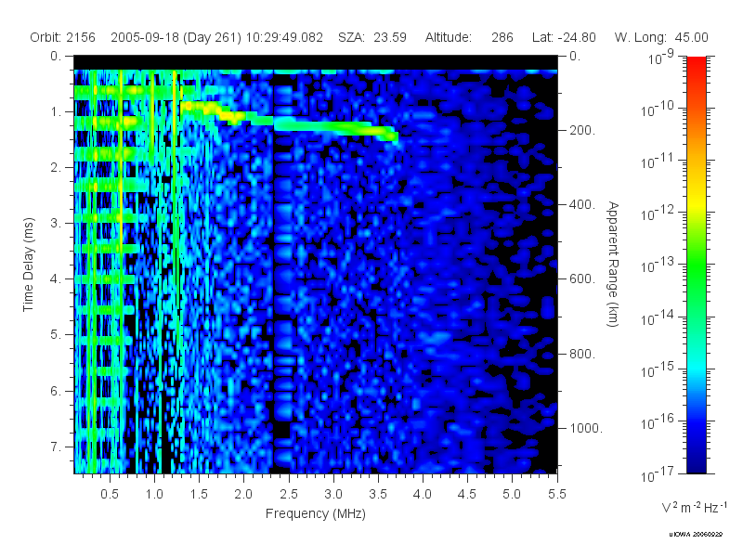Click the 10^-13 colorbar scale label
The height and width of the screenshot is (557, 743).
(x=657, y=266)
